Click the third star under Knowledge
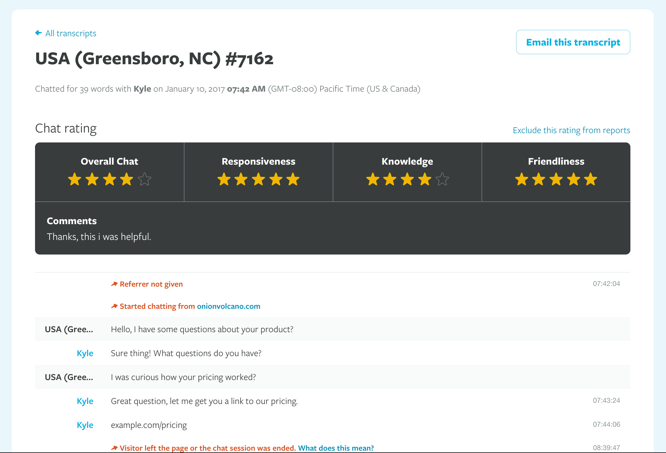 [407, 179]
